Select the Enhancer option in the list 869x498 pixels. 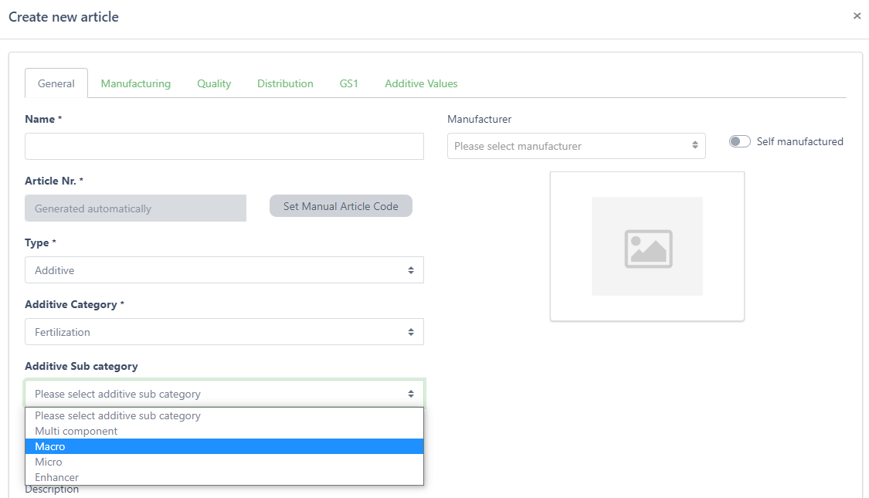tap(224, 477)
